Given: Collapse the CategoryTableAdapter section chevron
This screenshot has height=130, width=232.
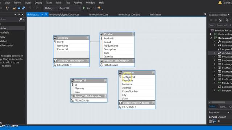Looking at the screenshot, I should tap(88, 61).
